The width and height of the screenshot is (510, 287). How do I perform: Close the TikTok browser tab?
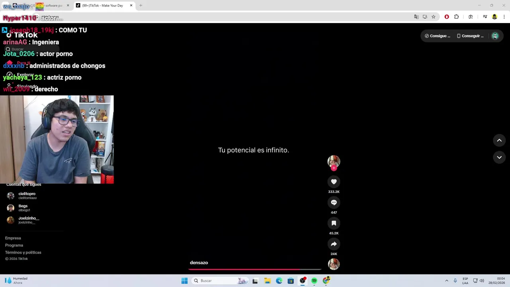131,6
